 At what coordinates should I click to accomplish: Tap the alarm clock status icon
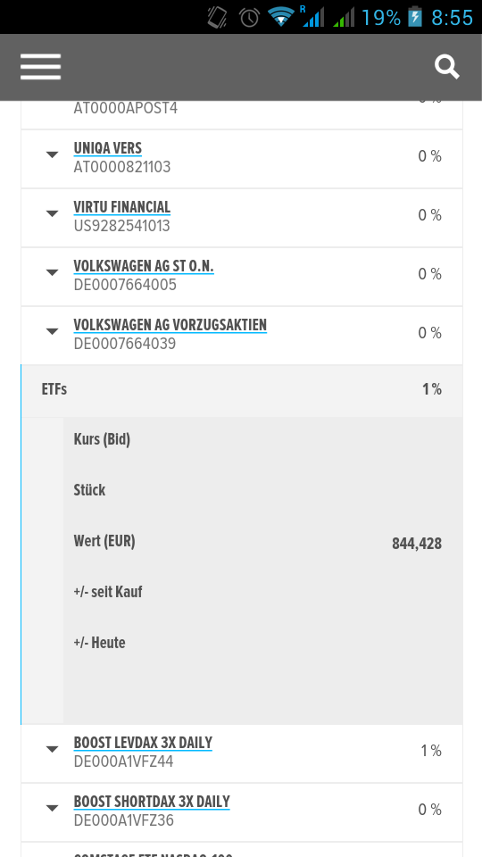coord(249,17)
